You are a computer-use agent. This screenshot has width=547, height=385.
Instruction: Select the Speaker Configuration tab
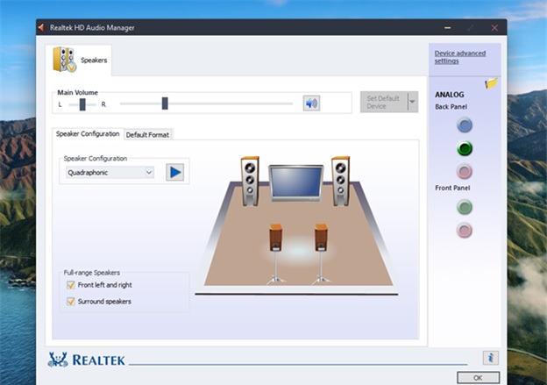[x=88, y=133]
